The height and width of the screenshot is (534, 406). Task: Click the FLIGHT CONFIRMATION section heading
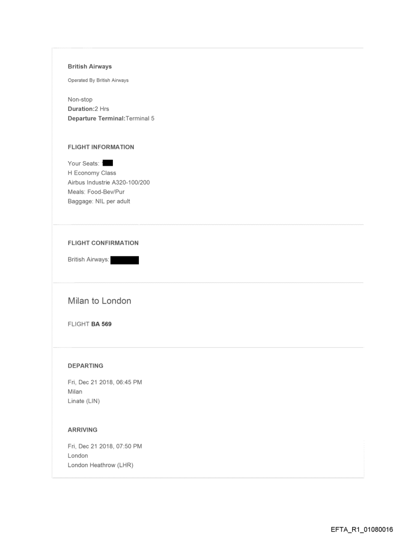coord(103,243)
